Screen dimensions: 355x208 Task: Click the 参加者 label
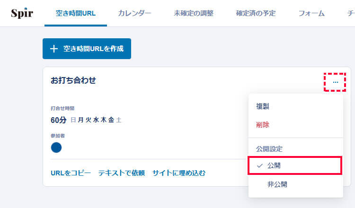pyautogui.click(x=58, y=136)
